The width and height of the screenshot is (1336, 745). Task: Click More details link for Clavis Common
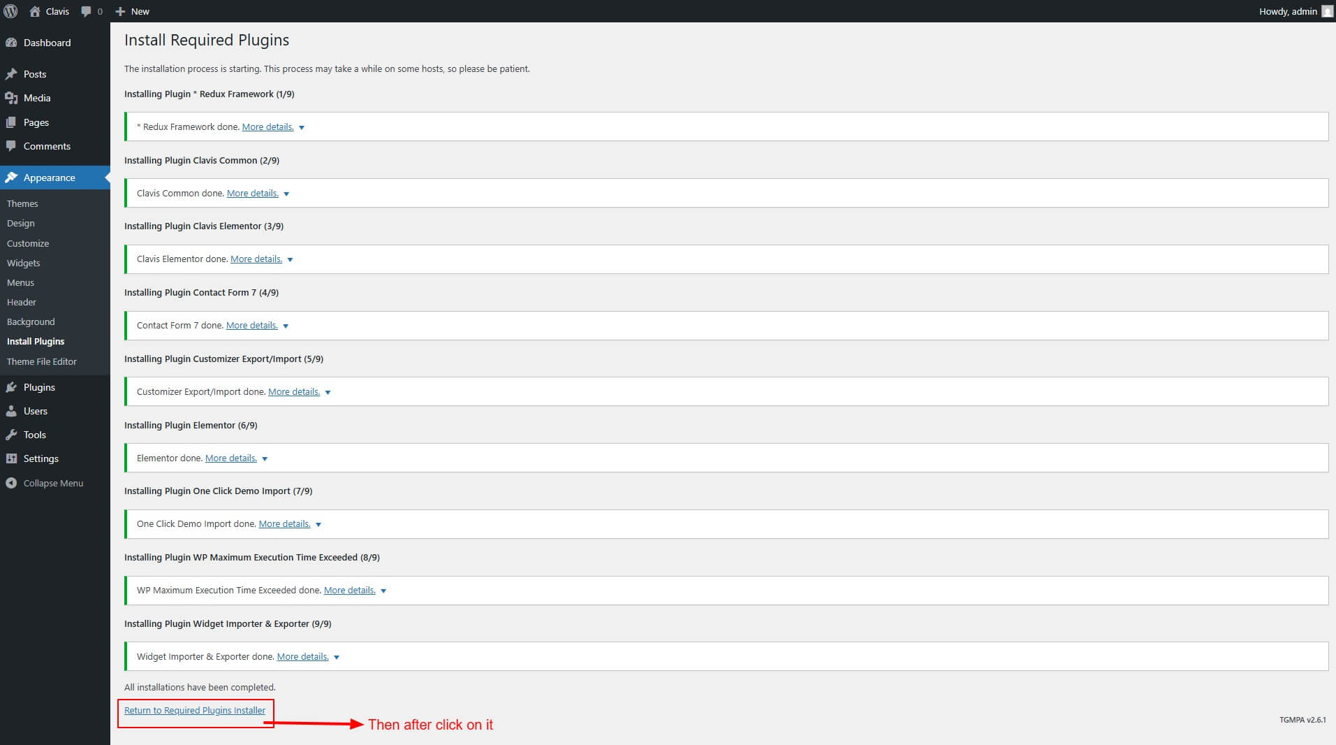coord(252,193)
